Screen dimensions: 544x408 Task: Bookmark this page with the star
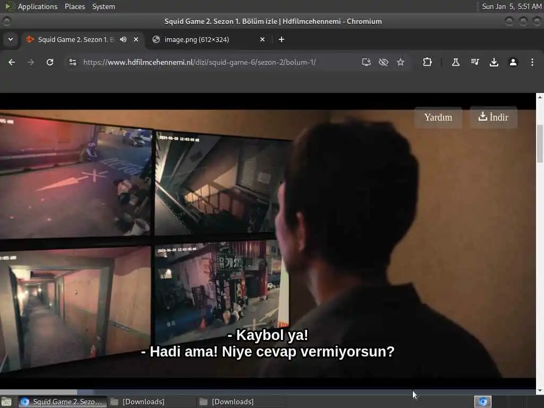[x=401, y=62]
